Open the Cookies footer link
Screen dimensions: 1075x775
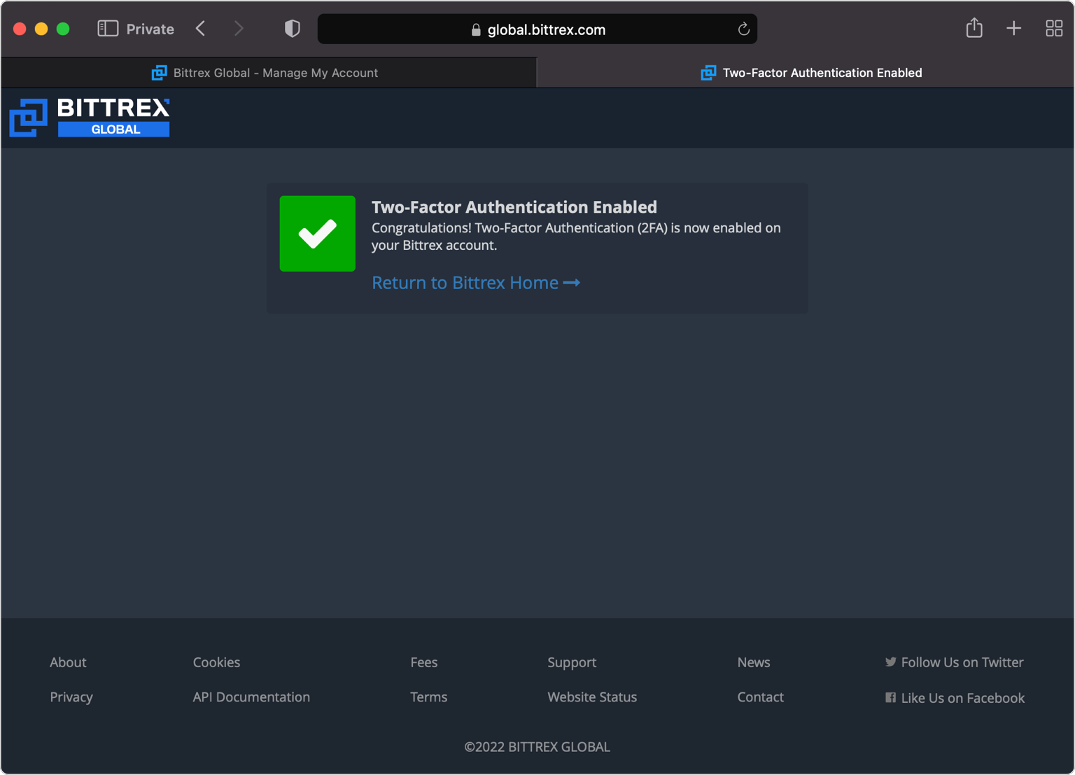216,662
